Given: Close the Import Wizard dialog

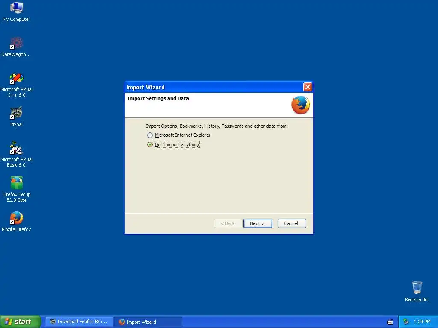Looking at the screenshot, I should pos(308,87).
